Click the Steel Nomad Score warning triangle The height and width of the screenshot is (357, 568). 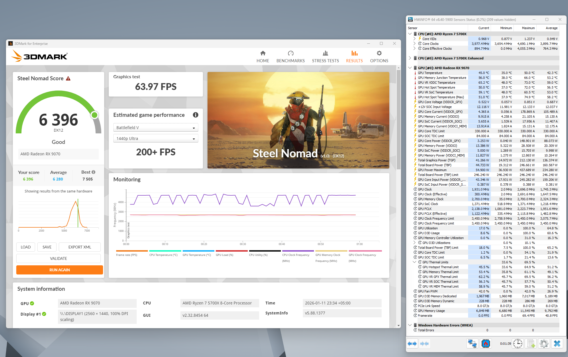[x=68, y=79]
